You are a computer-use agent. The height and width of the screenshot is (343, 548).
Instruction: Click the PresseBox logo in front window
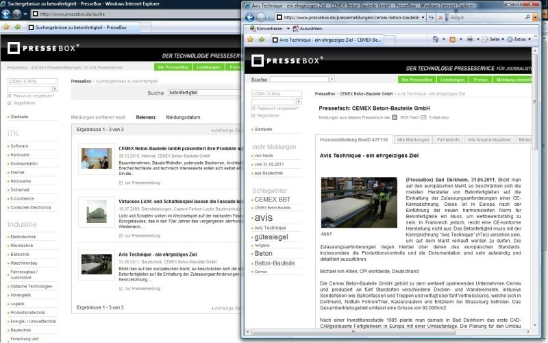click(287, 60)
